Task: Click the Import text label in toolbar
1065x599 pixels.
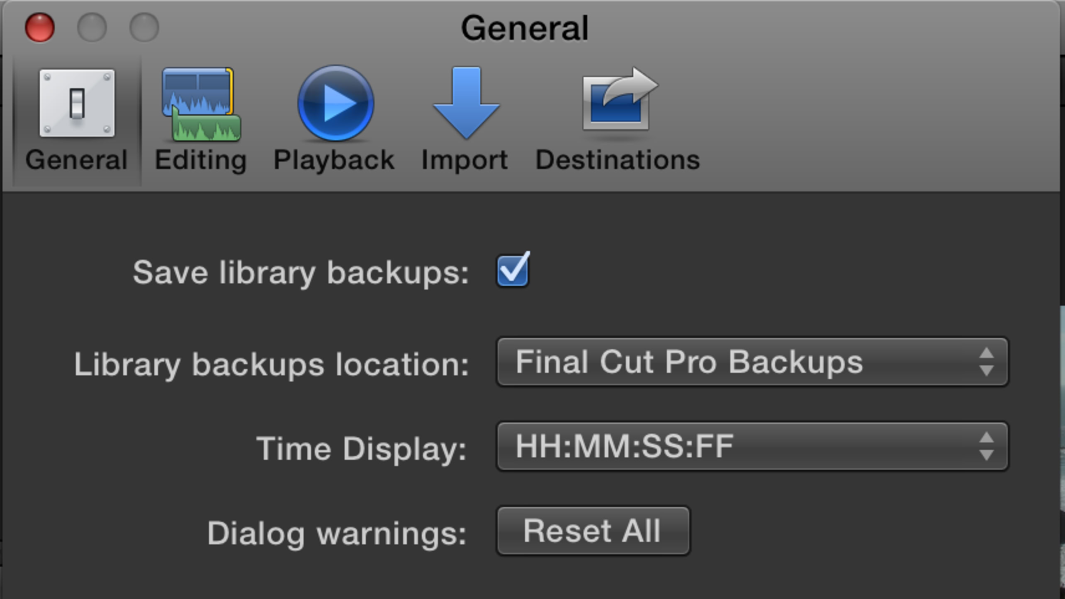Action: coord(464,160)
